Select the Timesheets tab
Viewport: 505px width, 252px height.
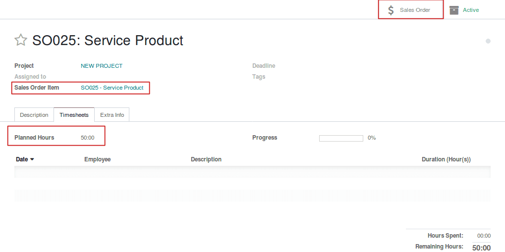74,115
